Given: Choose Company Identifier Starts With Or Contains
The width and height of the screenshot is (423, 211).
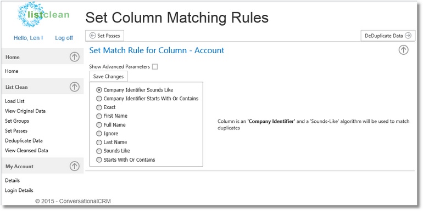Looking at the screenshot, I should coord(99,99).
